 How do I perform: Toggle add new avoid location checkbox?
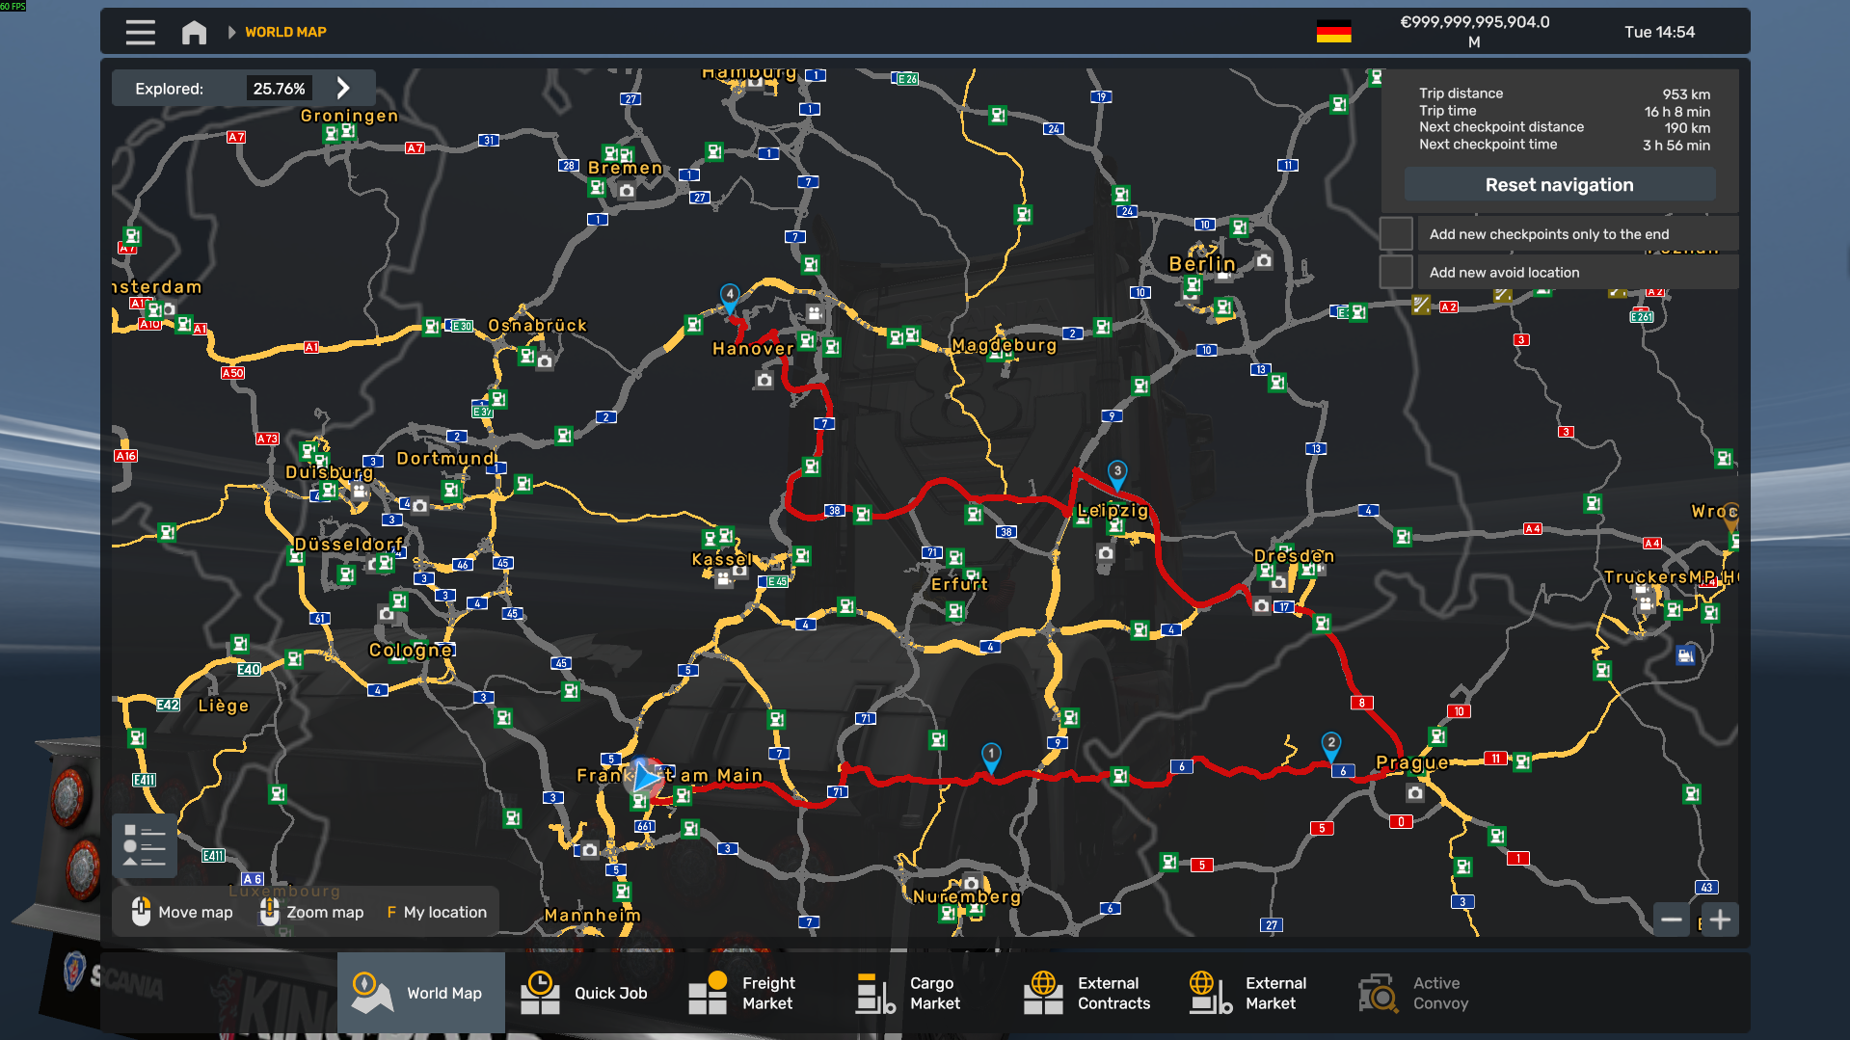pos(1396,272)
